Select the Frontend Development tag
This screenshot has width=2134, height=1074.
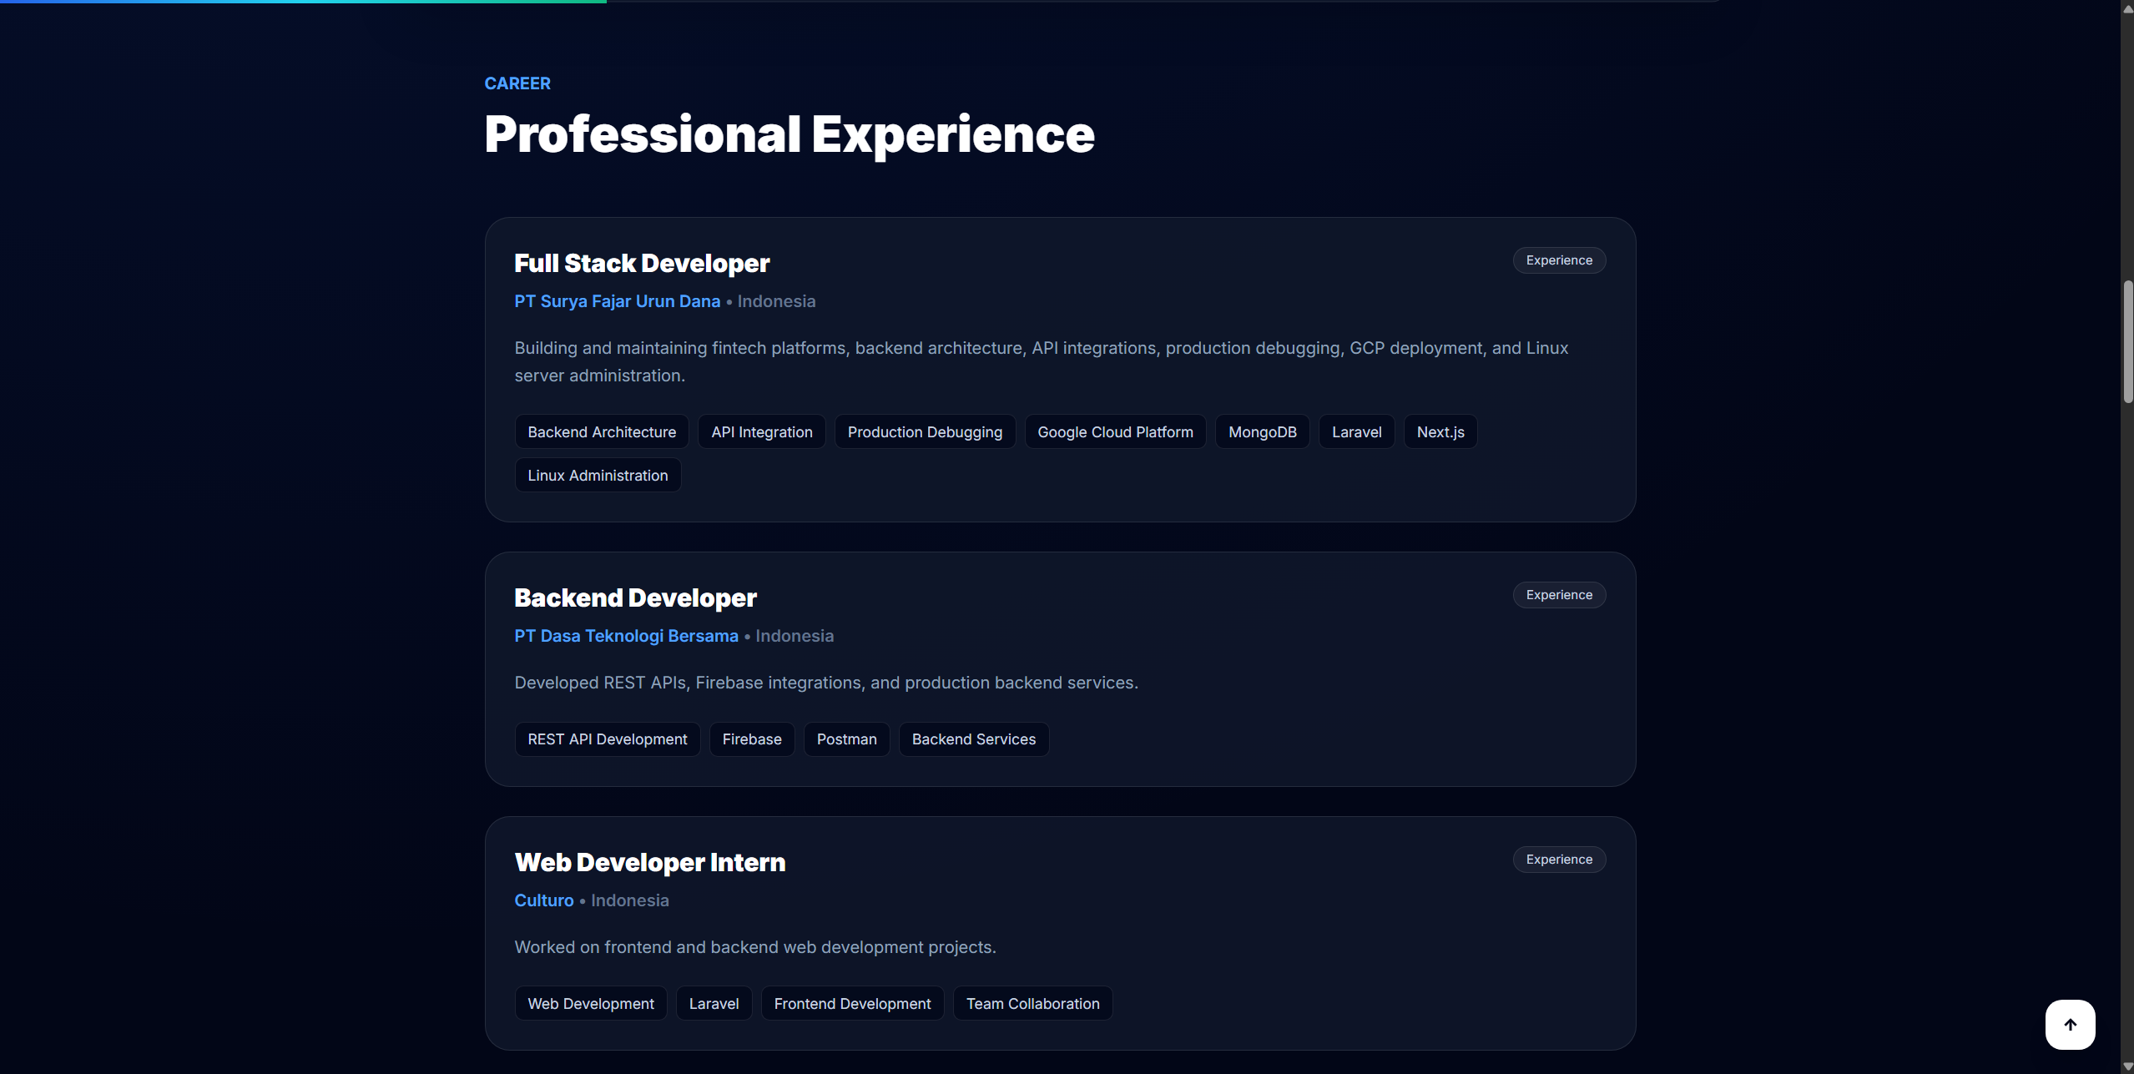[x=852, y=1003]
